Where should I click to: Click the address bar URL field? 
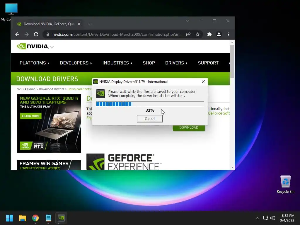[x=117, y=34]
